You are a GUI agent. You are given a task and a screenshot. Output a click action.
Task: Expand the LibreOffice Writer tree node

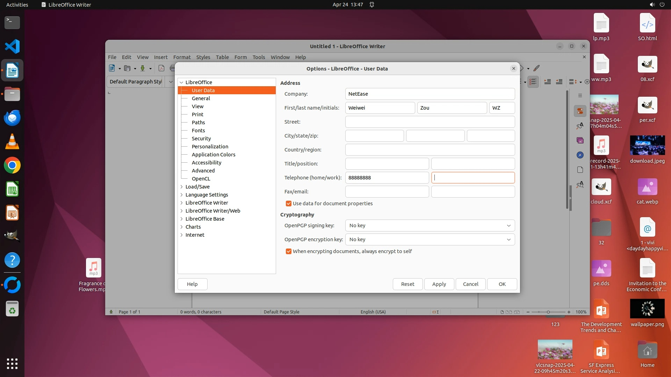(x=181, y=203)
